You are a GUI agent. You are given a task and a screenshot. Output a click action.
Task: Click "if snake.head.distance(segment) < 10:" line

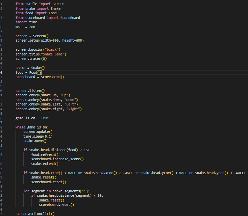(67, 196)
